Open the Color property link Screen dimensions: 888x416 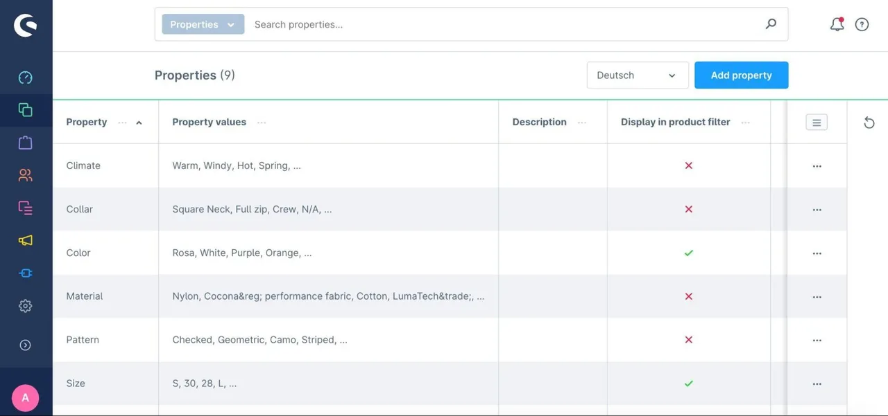pos(78,253)
